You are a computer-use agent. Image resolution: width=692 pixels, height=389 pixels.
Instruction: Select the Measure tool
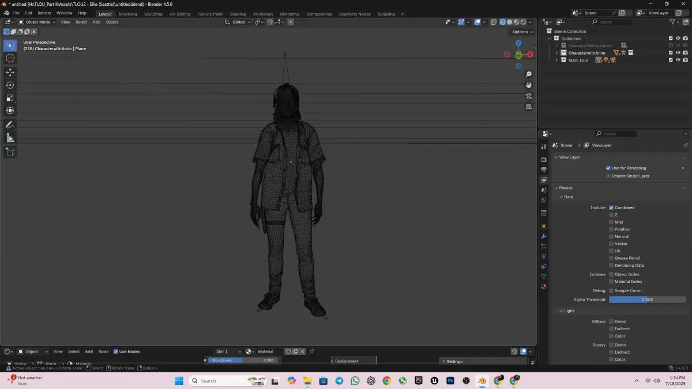tap(10, 138)
